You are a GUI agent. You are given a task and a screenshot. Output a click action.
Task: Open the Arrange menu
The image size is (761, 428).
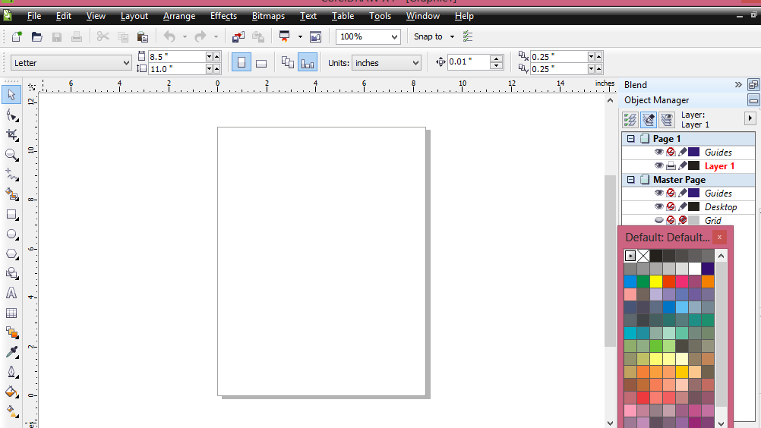(x=179, y=16)
